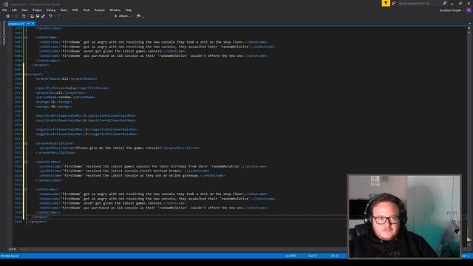473x266 pixels.
Task: Click the Navigate Forward toolbar icon
Action: (x=16, y=16)
